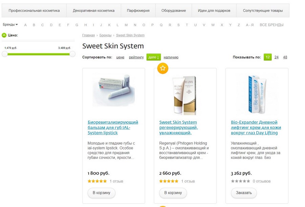Filter brands by letter D
Viewport: 305px width, 207px height.
click(51, 25)
